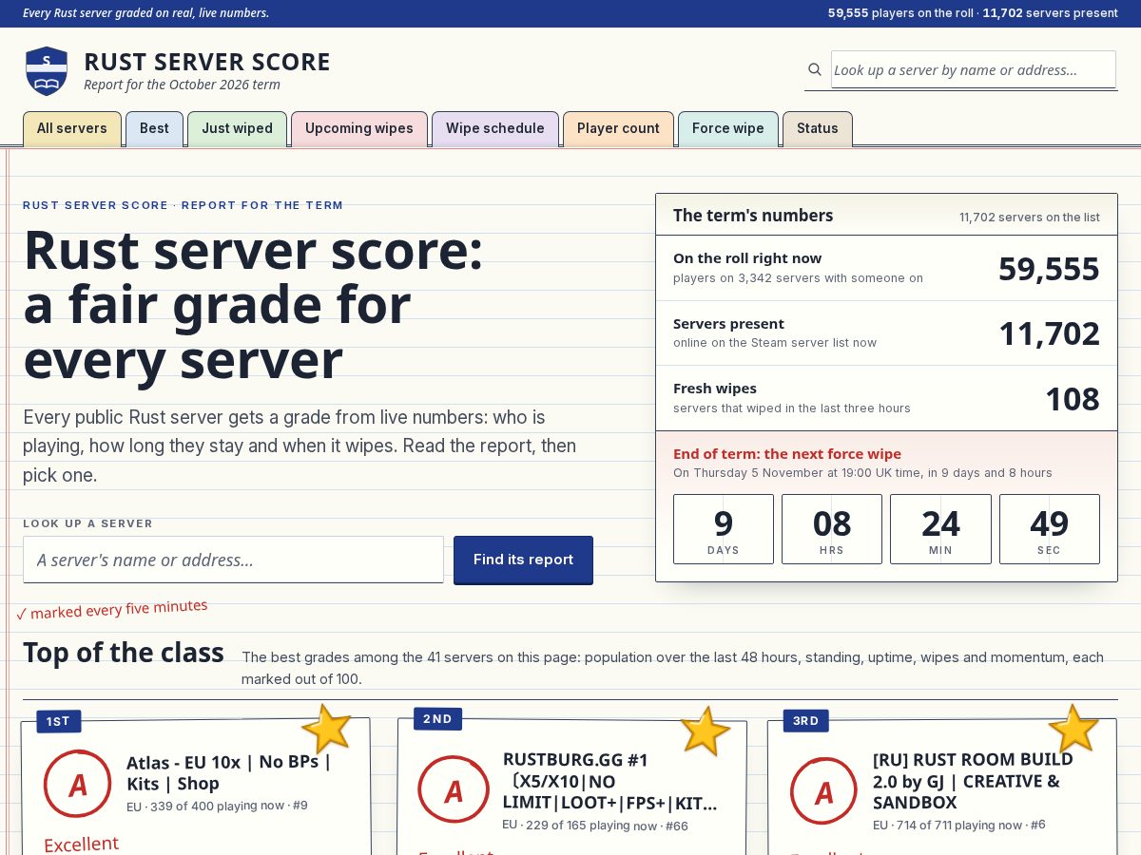
Task: Click the RUST SERVER SCORE site title
Action: (x=207, y=62)
